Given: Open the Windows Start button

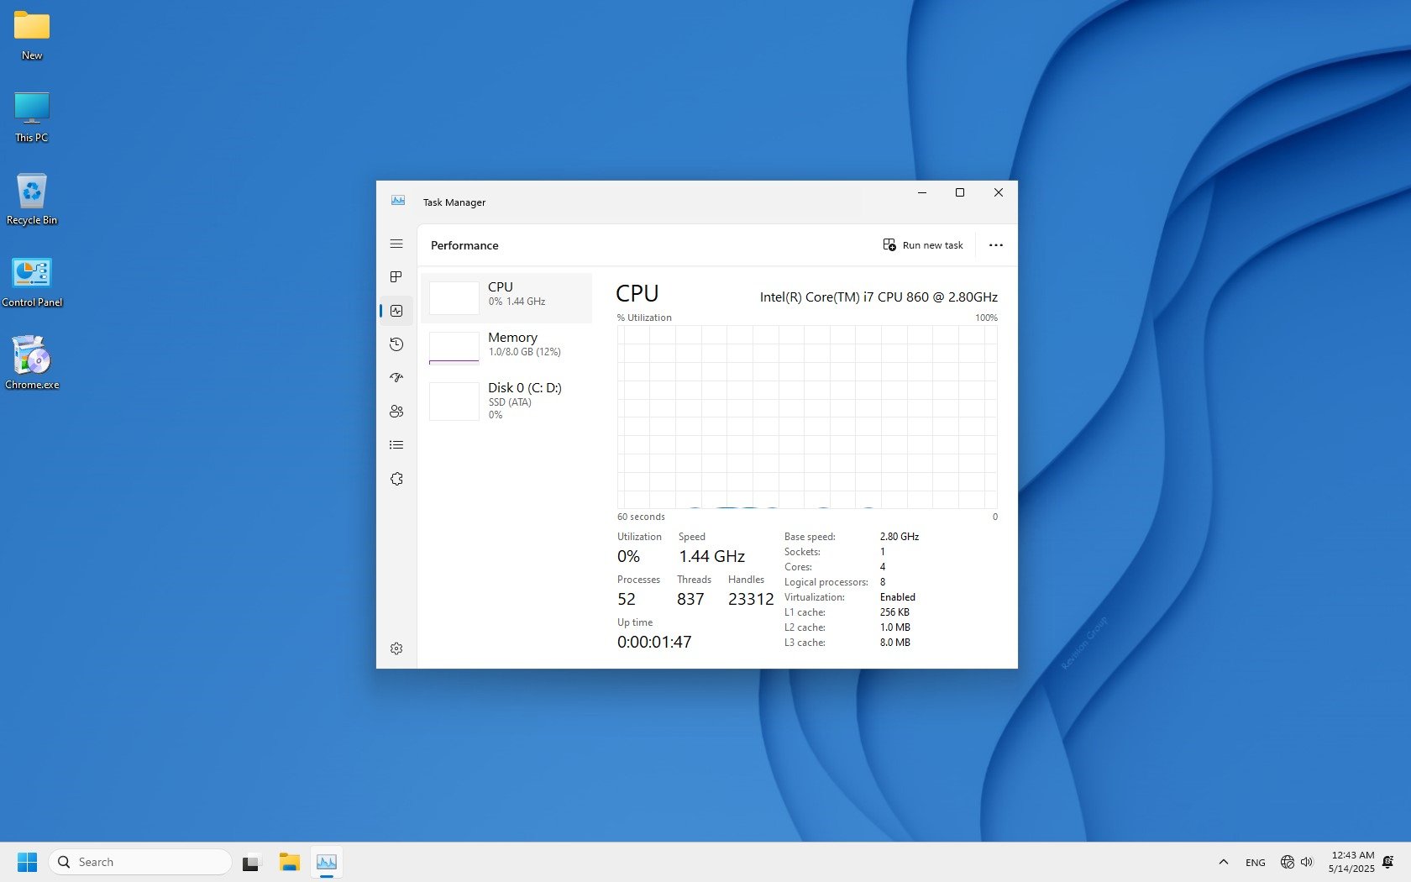Looking at the screenshot, I should [27, 862].
